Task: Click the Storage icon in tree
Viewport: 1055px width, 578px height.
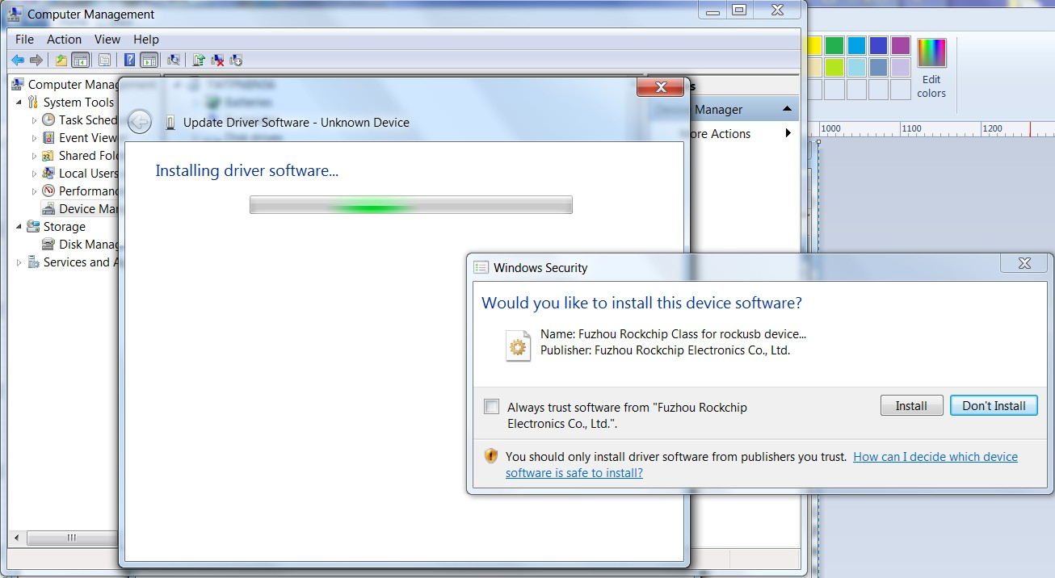Action: (x=33, y=226)
